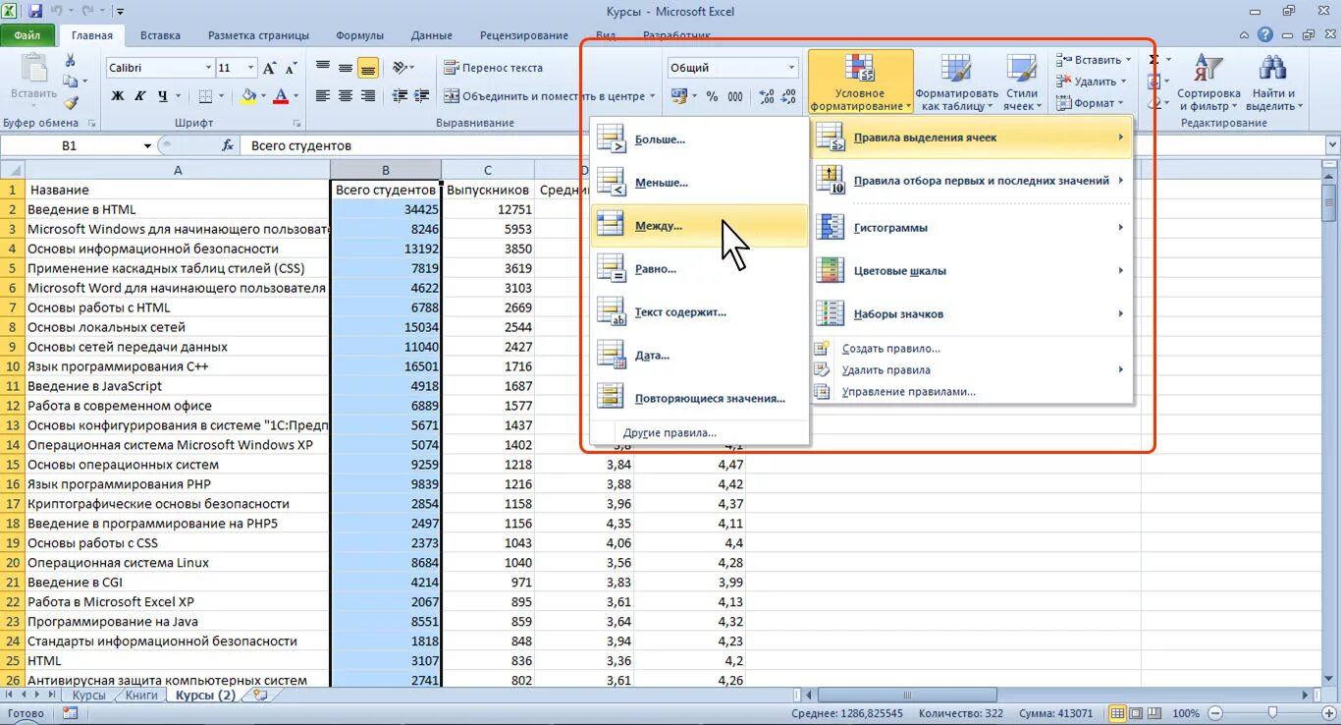
Task: Choose Повторяющиеся значения... rule
Action: (700, 399)
